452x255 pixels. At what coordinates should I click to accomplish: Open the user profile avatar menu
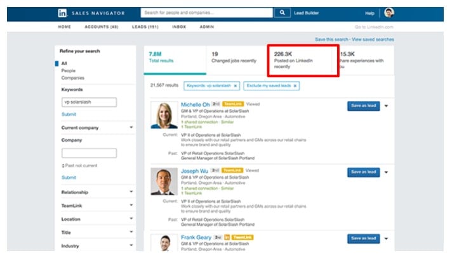tap(389, 13)
